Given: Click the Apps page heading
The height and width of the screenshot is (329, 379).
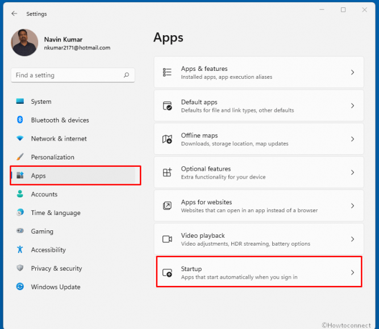Looking at the screenshot, I should (x=168, y=38).
